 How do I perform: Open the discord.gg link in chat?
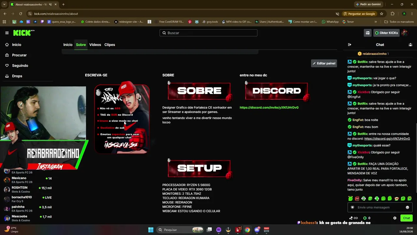387,139
